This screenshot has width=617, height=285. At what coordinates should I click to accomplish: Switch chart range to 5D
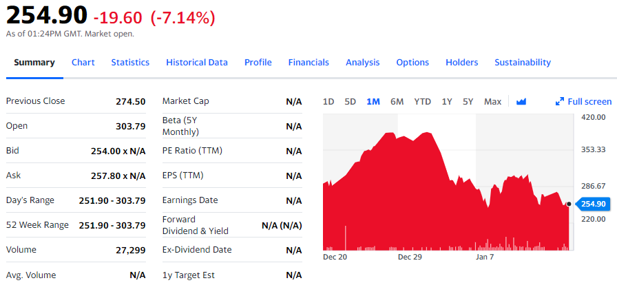tap(350, 102)
